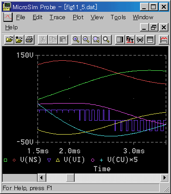Toggle Log Y axis horizontal-lines icon

tap(150, 39)
